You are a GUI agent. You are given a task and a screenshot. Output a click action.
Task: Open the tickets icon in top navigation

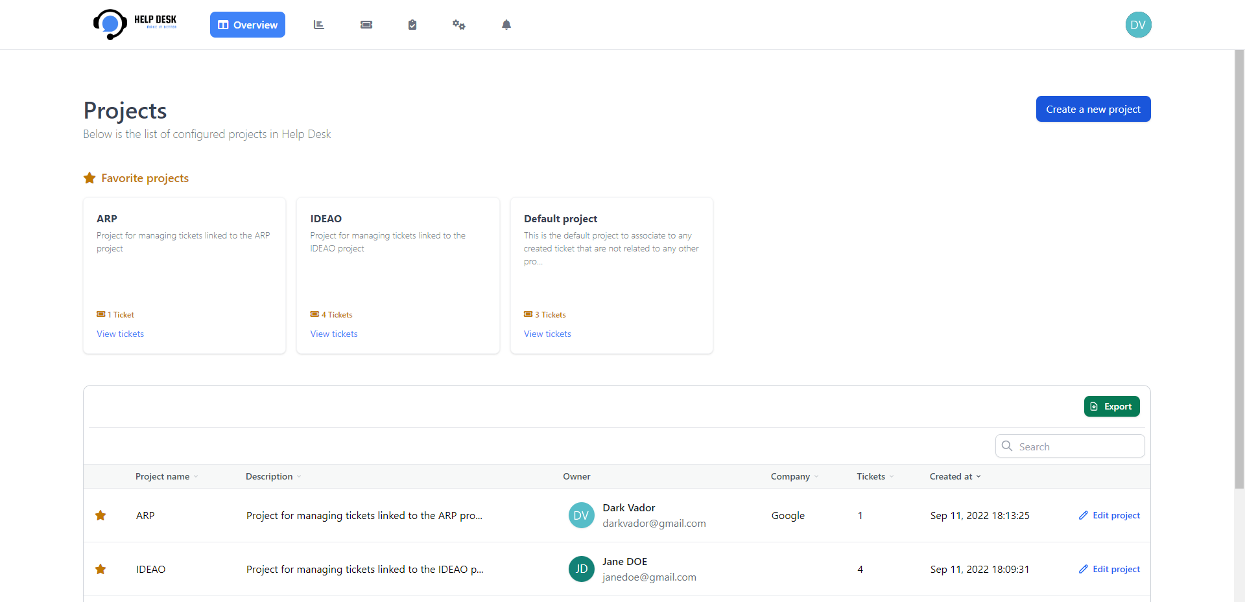click(366, 25)
